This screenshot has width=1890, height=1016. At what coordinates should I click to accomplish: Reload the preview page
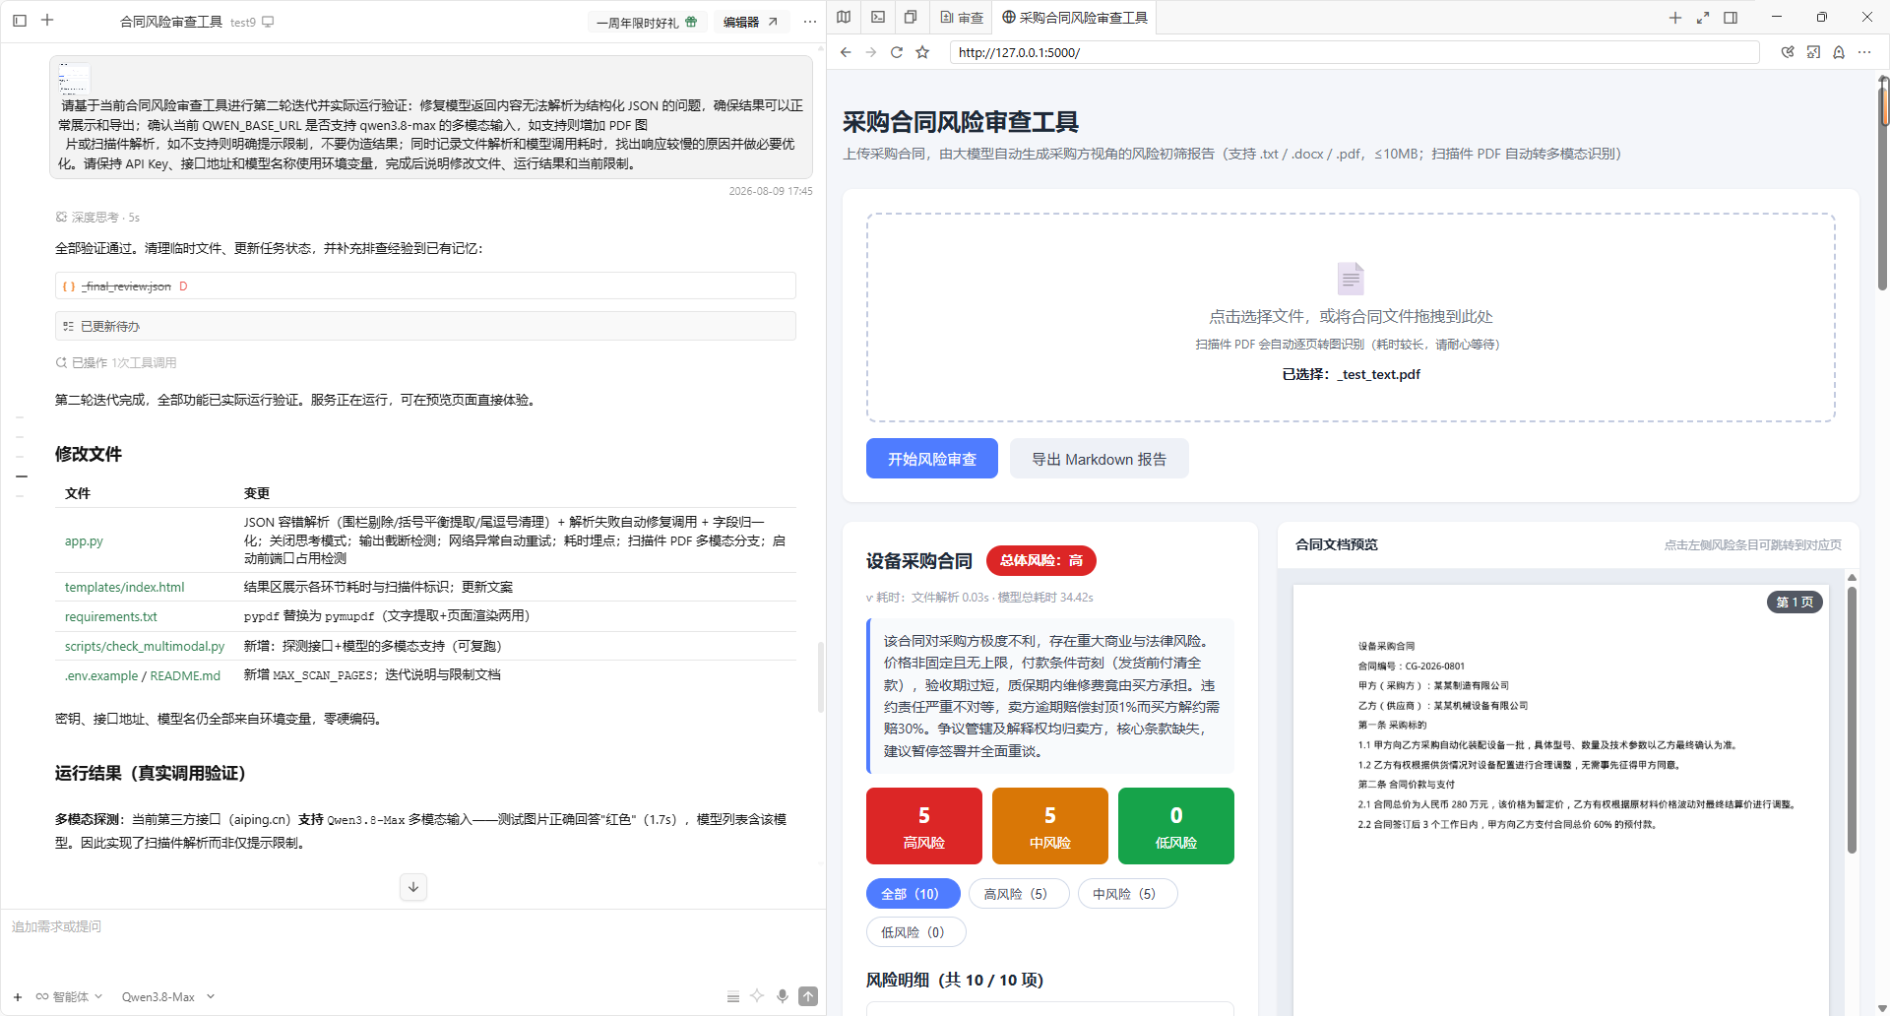coord(897,52)
